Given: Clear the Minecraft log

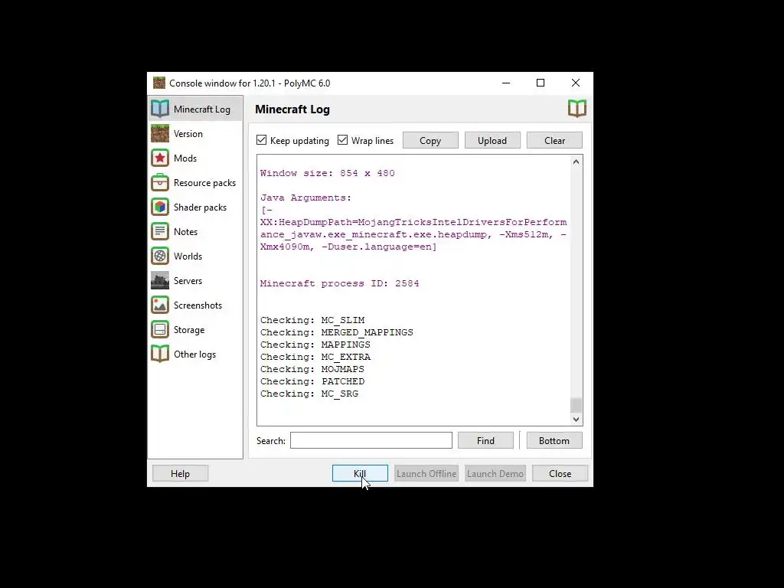Looking at the screenshot, I should (554, 141).
